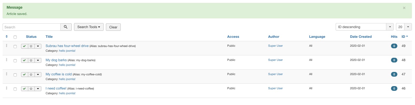Click the ordering sort arrows column header
Screen dimensions: 415x105
[x=7, y=36]
